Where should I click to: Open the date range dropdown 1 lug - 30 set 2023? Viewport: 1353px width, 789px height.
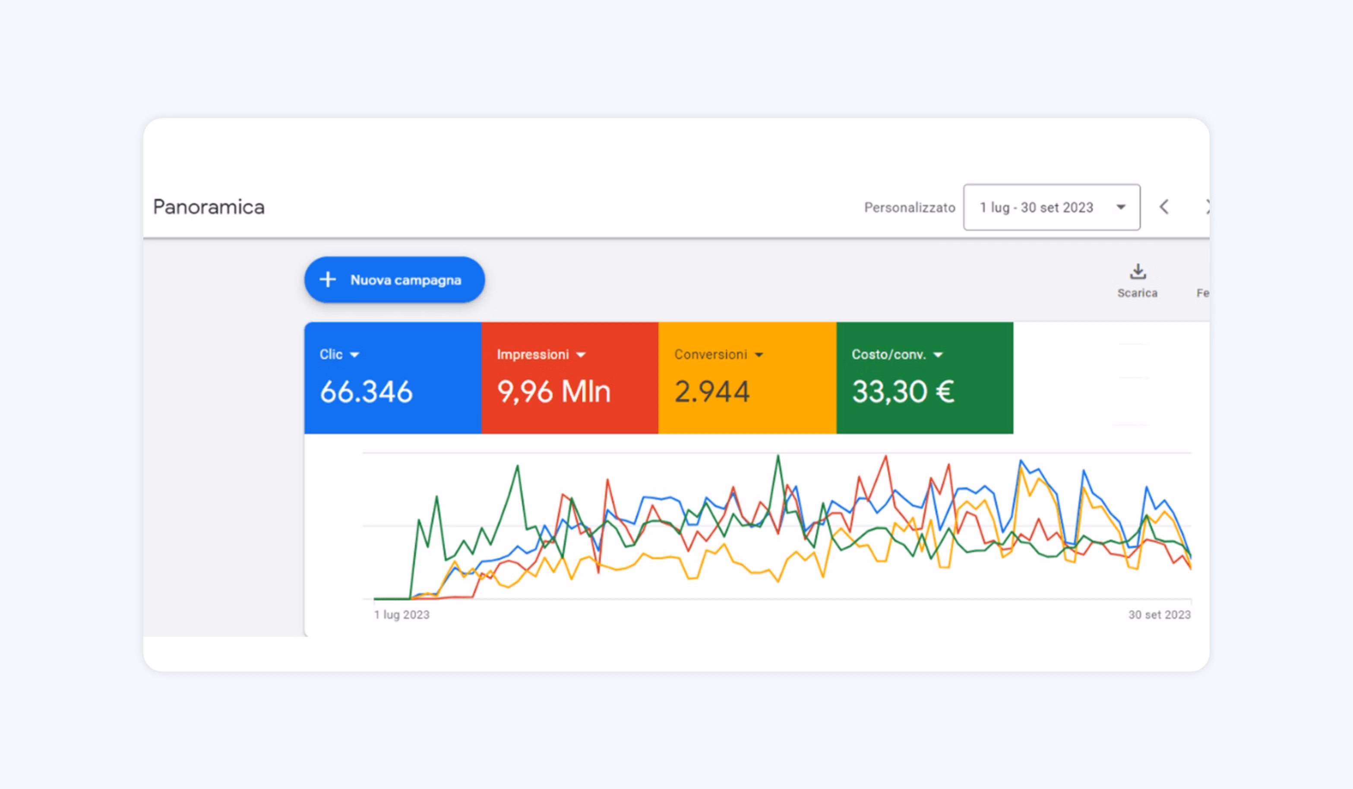1051,207
